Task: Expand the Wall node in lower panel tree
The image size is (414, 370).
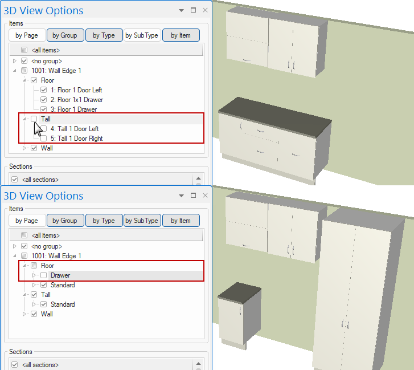Action: coord(25,314)
